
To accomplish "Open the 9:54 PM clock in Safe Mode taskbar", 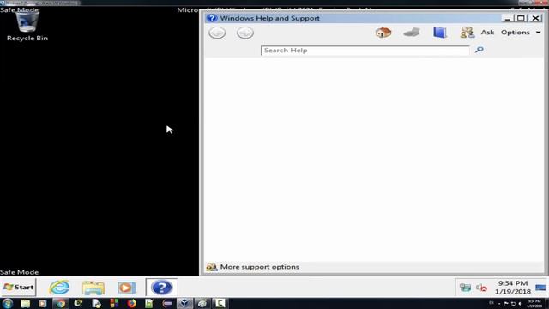I will tap(513, 288).
